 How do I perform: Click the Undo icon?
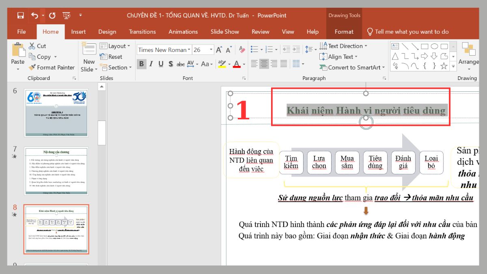[34, 15]
